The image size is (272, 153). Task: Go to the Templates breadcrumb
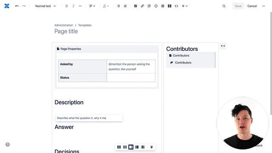[85, 25]
